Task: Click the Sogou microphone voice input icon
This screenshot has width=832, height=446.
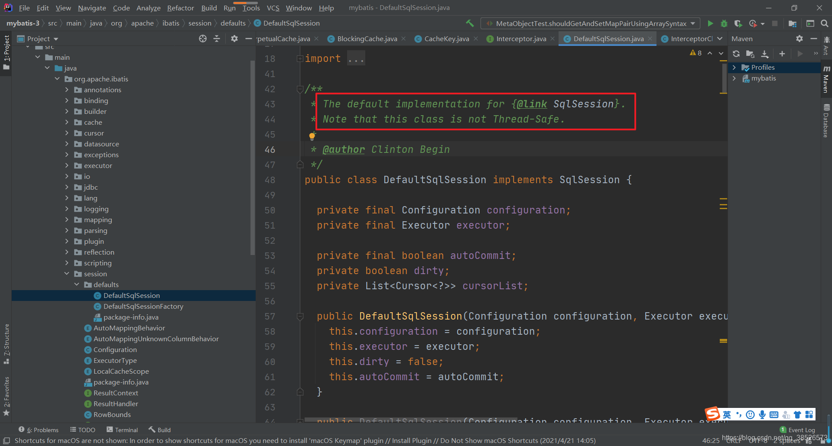Action: pyautogui.click(x=762, y=415)
